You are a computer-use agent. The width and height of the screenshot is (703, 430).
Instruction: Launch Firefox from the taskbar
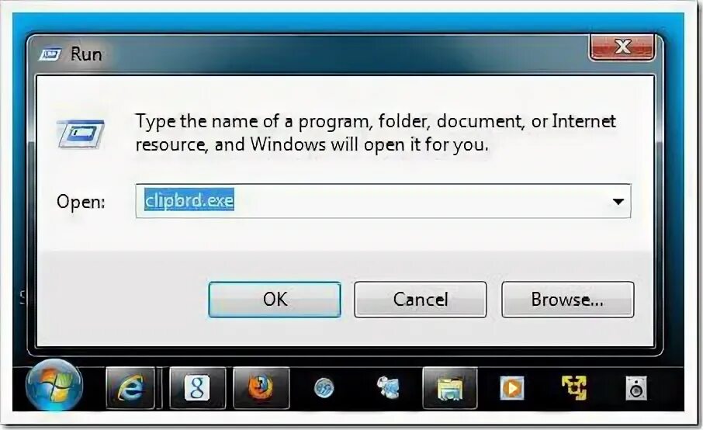point(261,388)
